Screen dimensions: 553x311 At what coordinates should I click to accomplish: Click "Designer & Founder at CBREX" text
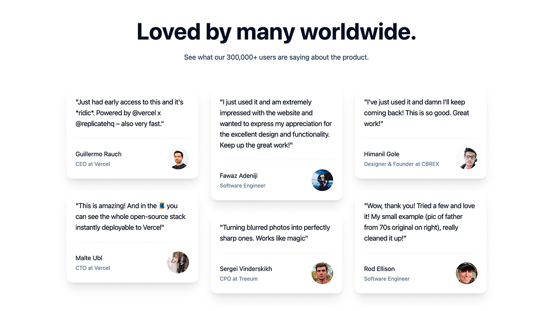click(401, 164)
